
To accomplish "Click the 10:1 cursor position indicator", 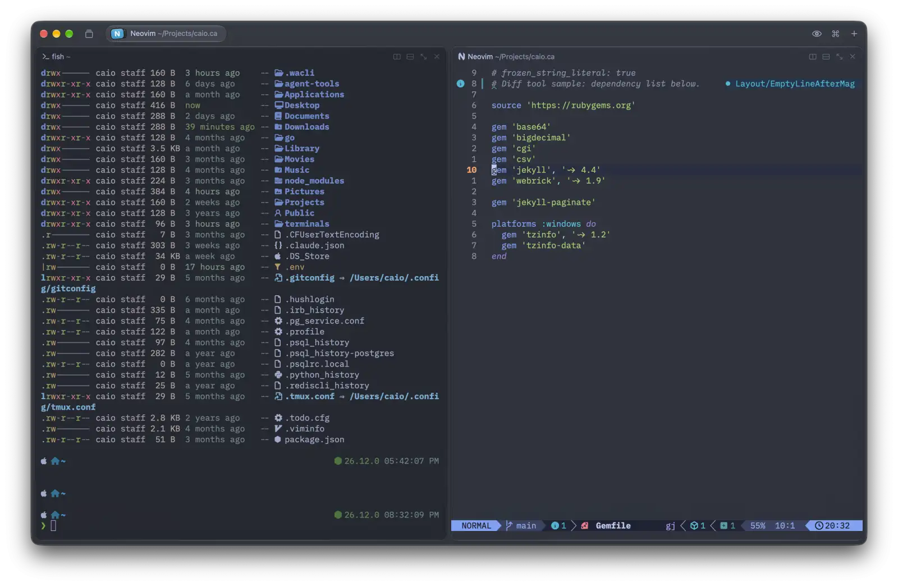I will click(785, 526).
